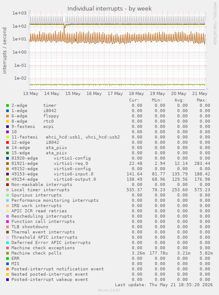The image size is (219, 295).
Task: Click the 1e+02 y-axis tick label
Action: [20, 26]
